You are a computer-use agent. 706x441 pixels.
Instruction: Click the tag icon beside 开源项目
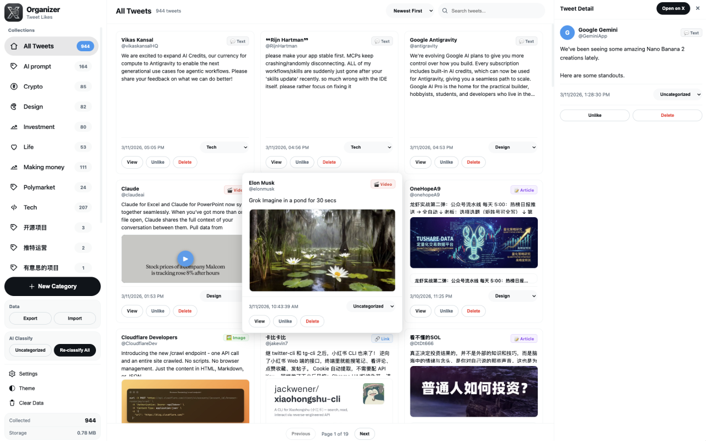(14, 228)
